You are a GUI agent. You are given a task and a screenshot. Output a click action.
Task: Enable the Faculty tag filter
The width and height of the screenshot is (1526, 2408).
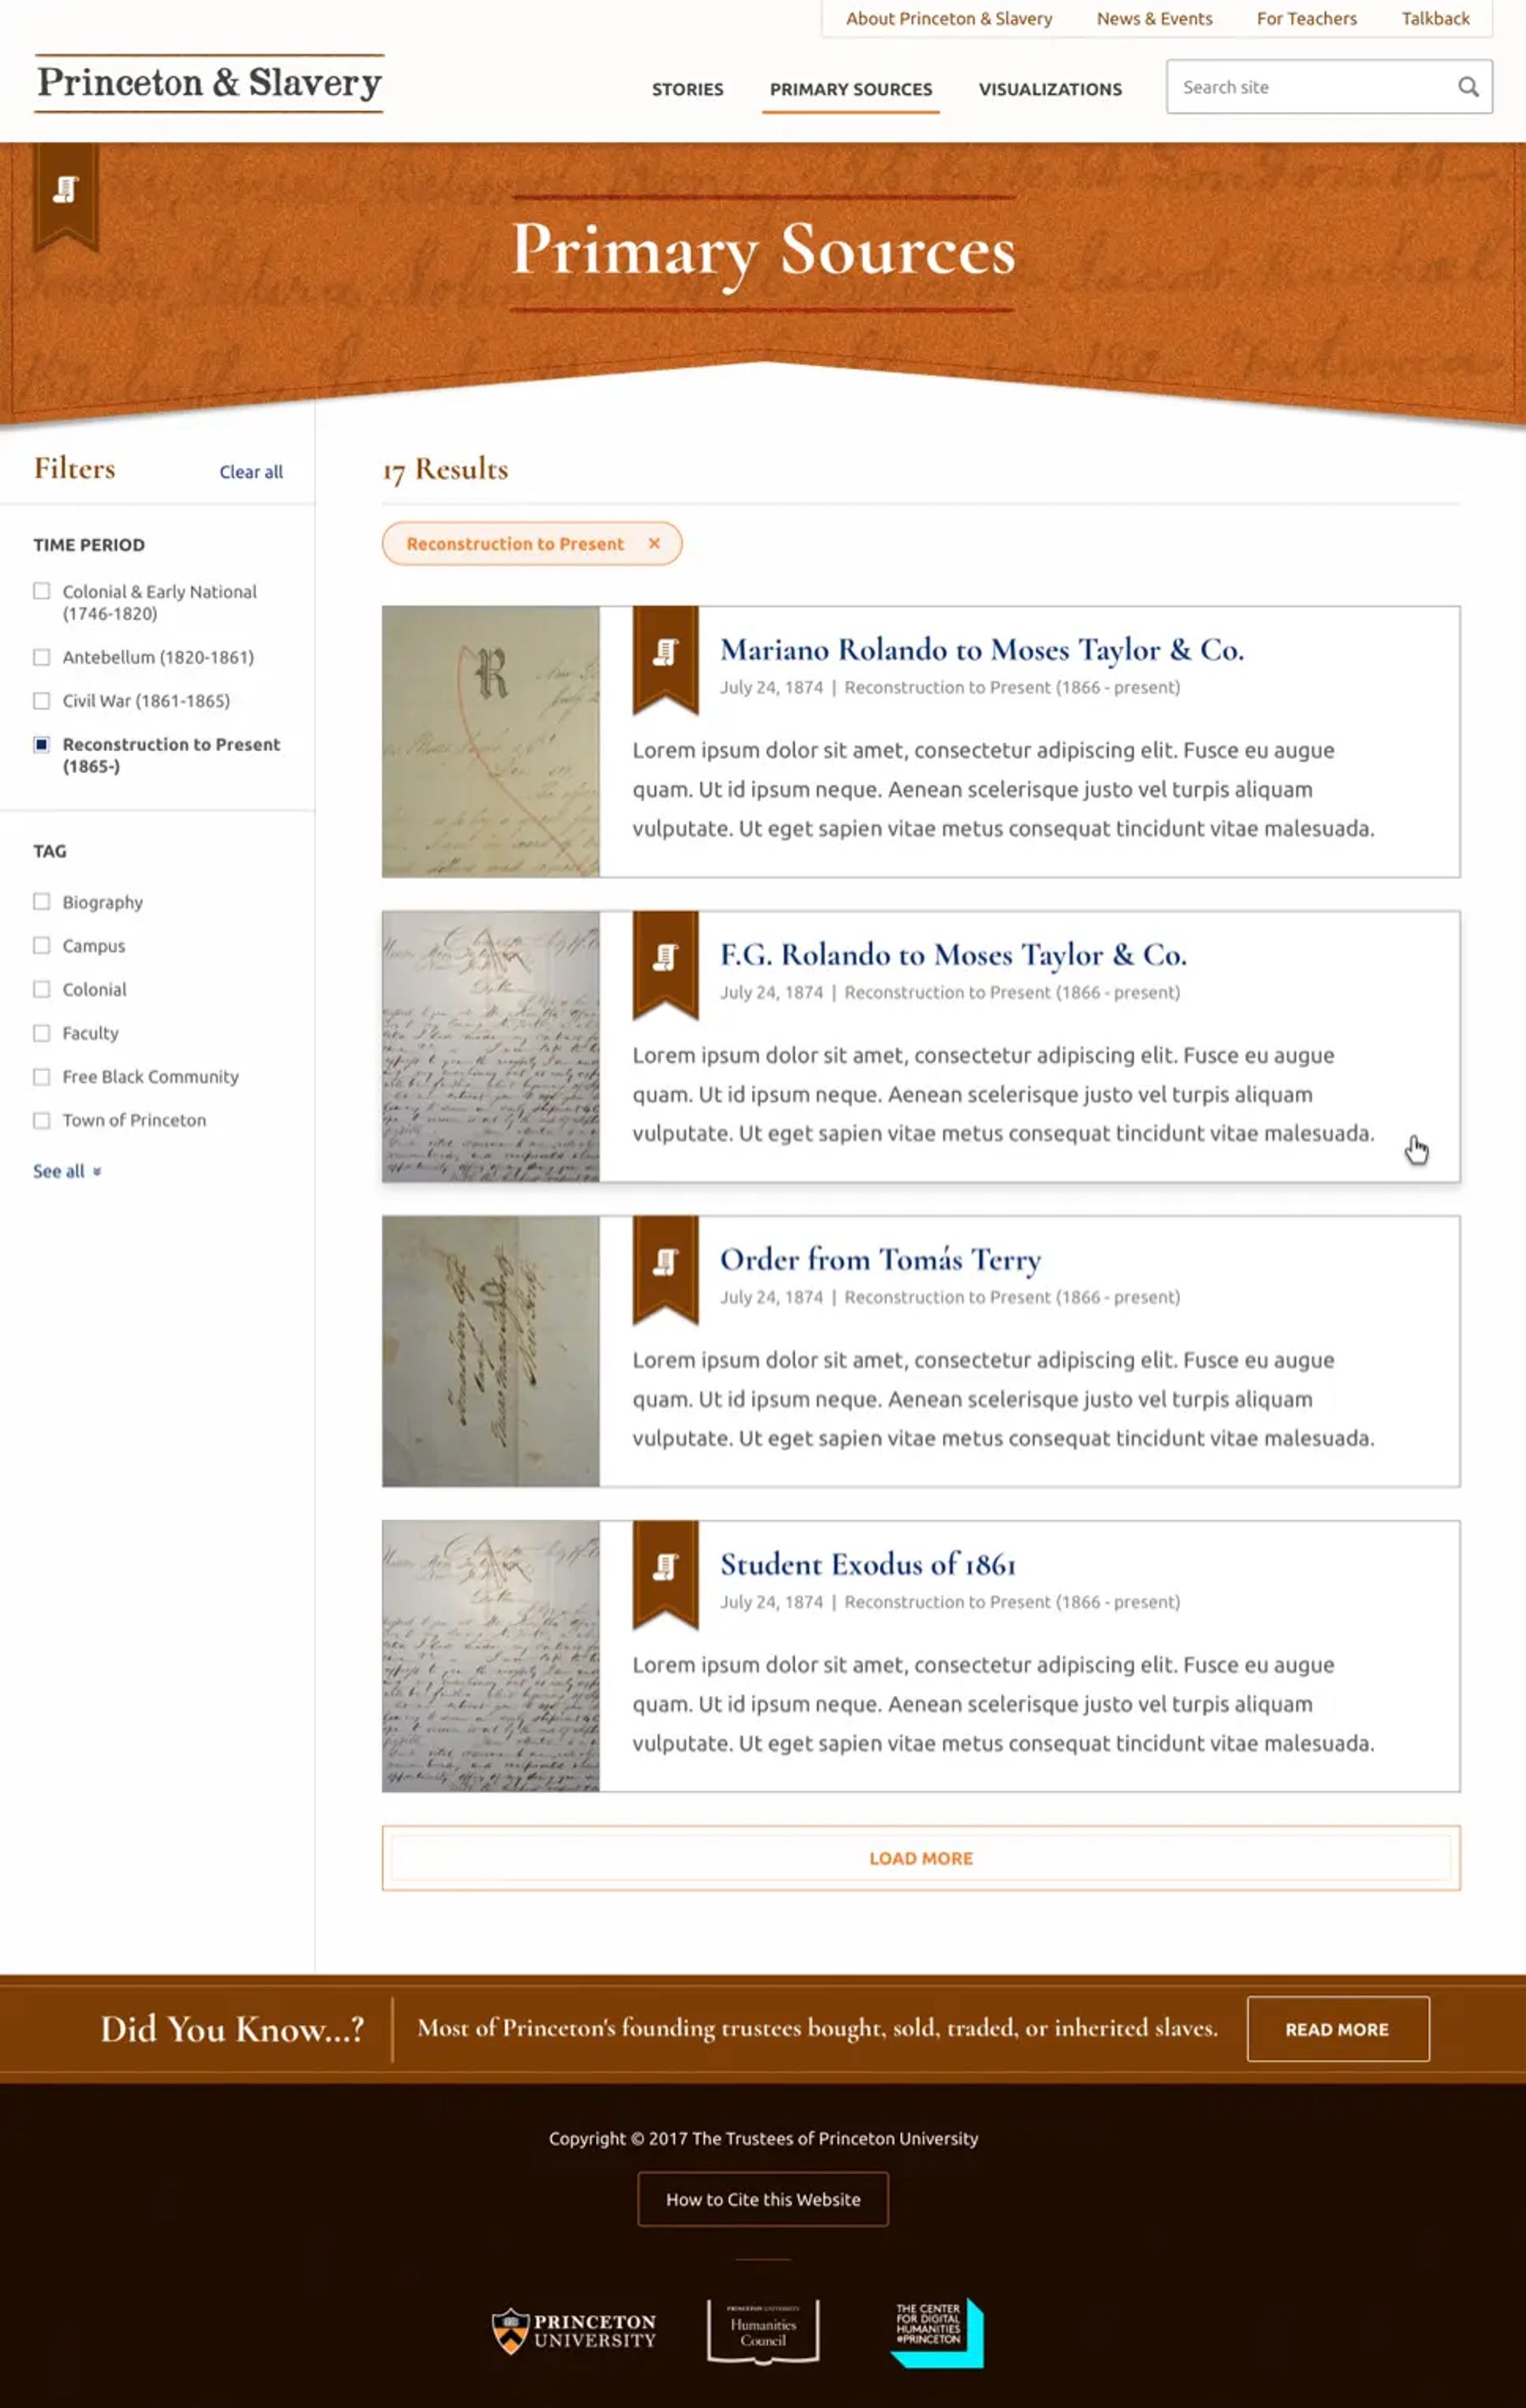click(x=41, y=1033)
